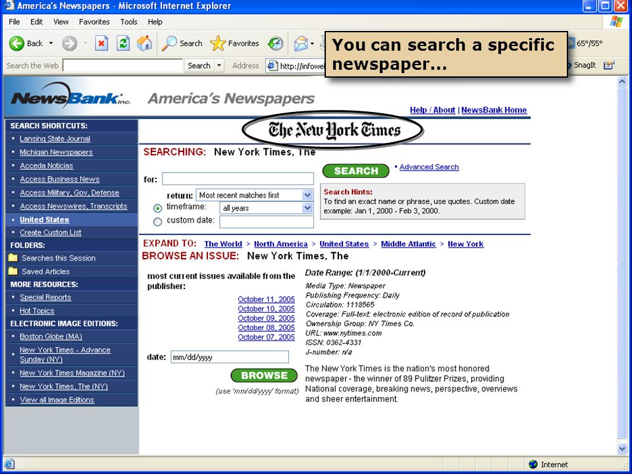Expand to The World breadcrumb
Viewport: 632px width, 474px height.
223,244
